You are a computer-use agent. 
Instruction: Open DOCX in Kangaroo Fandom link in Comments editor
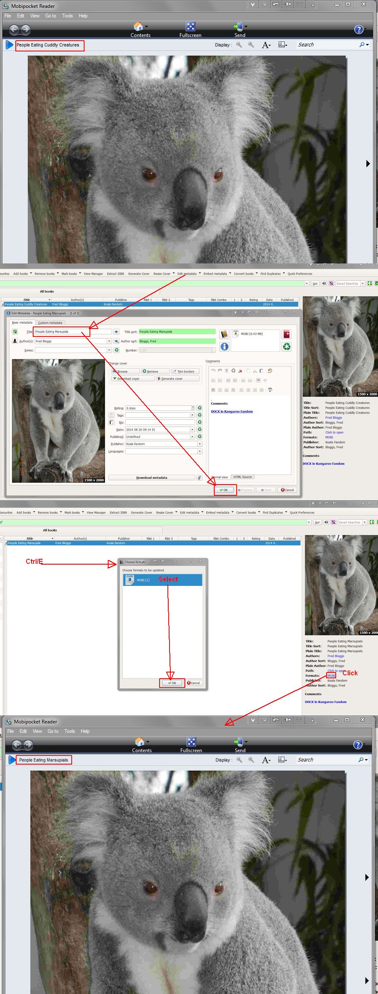click(232, 412)
